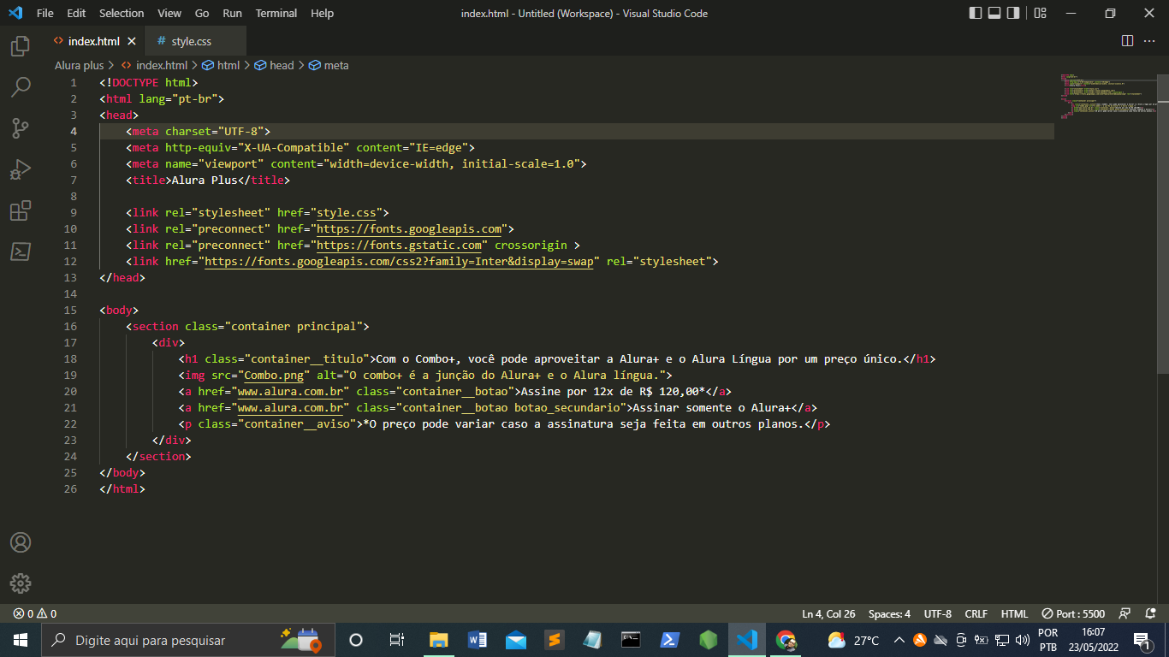Click the Live Server Port : 5500 item

pyautogui.click(x=1073, y=613)
